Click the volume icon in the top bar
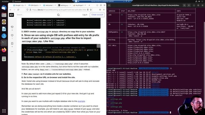This screenshot has width=205, height=115. pyautogui.click(x=199, y=1)
